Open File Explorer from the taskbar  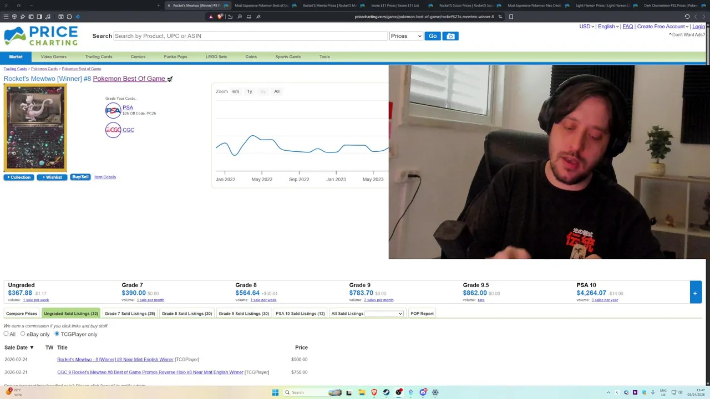click(x=362, y=392)
